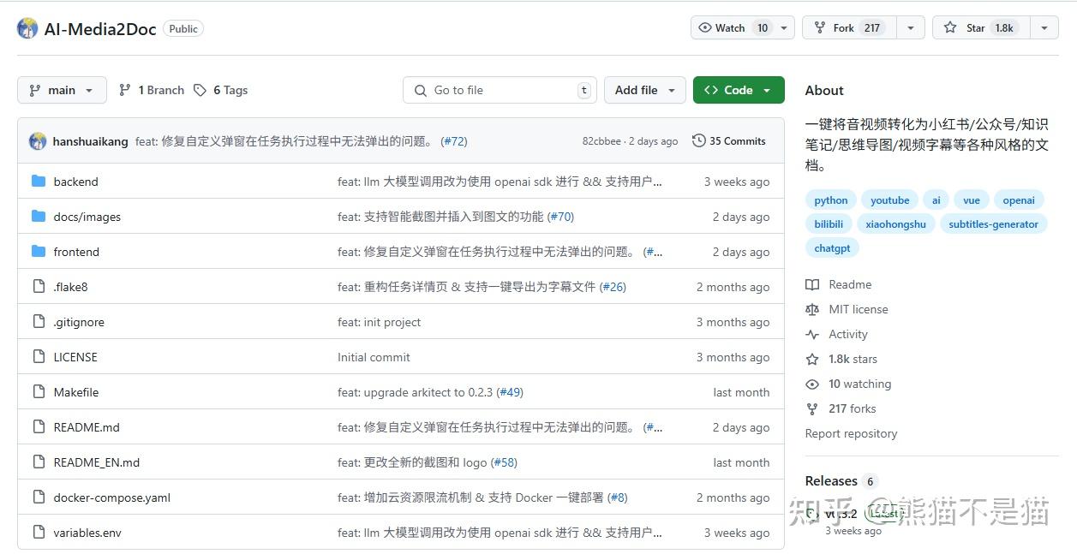Open the #26 pull request link on .flake8 row

[613, 287]
